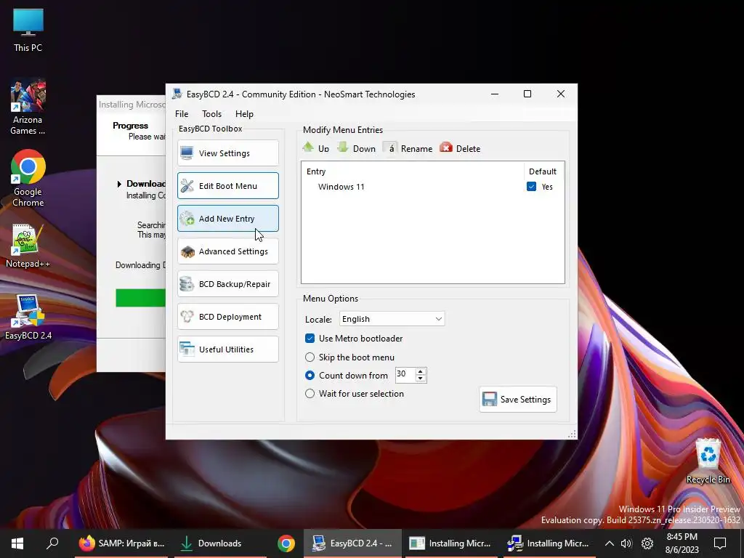The height and width of the screenshot is (558, 744).
Task: Select the Notepad++ desktop shortcut
Action: pos(28,246)
